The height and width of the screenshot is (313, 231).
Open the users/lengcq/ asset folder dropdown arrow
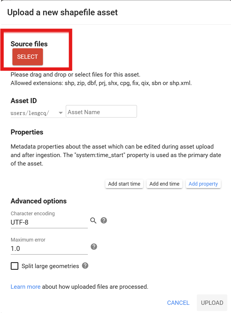point(61,113)
